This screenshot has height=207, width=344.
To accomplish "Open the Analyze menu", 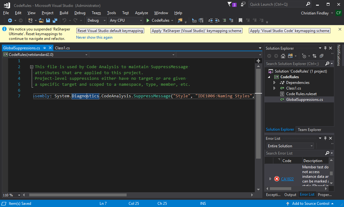I will click(x=141, y=13).
